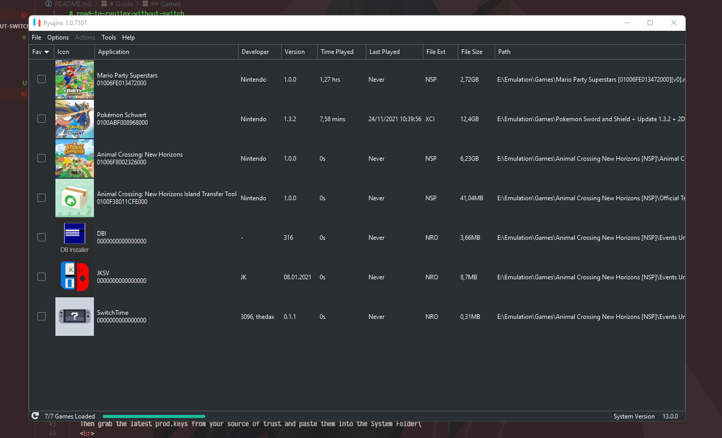The width and height of the screenshot is (722, 438).
Task: Click the XCI file extension cell
Action: tap(430, 119)
